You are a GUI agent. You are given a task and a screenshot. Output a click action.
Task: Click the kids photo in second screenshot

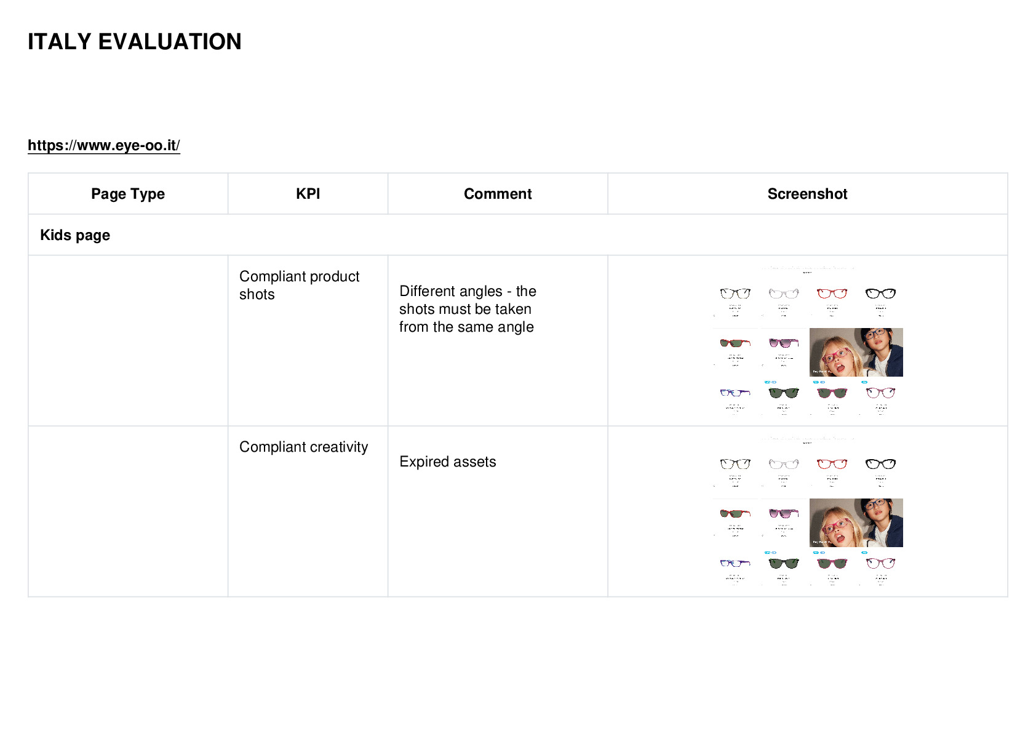856,523
